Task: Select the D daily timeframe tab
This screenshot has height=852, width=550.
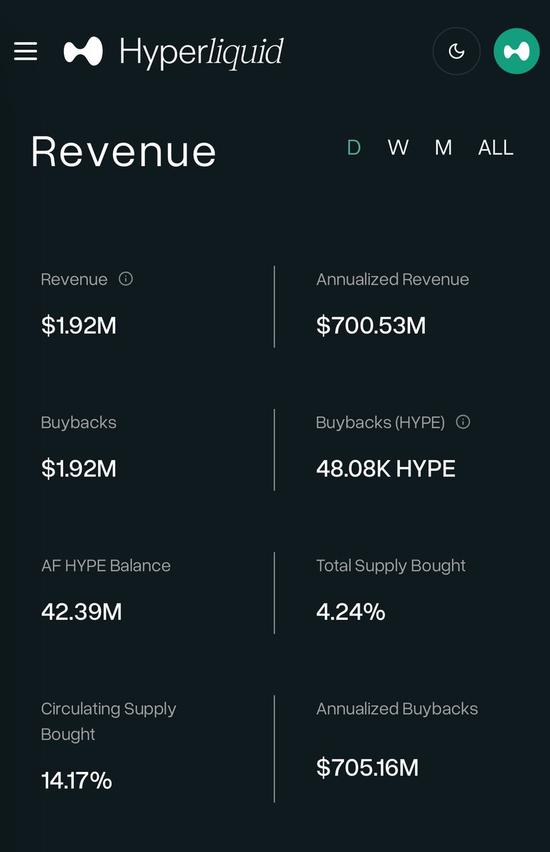Action: [x=354, y=148]
